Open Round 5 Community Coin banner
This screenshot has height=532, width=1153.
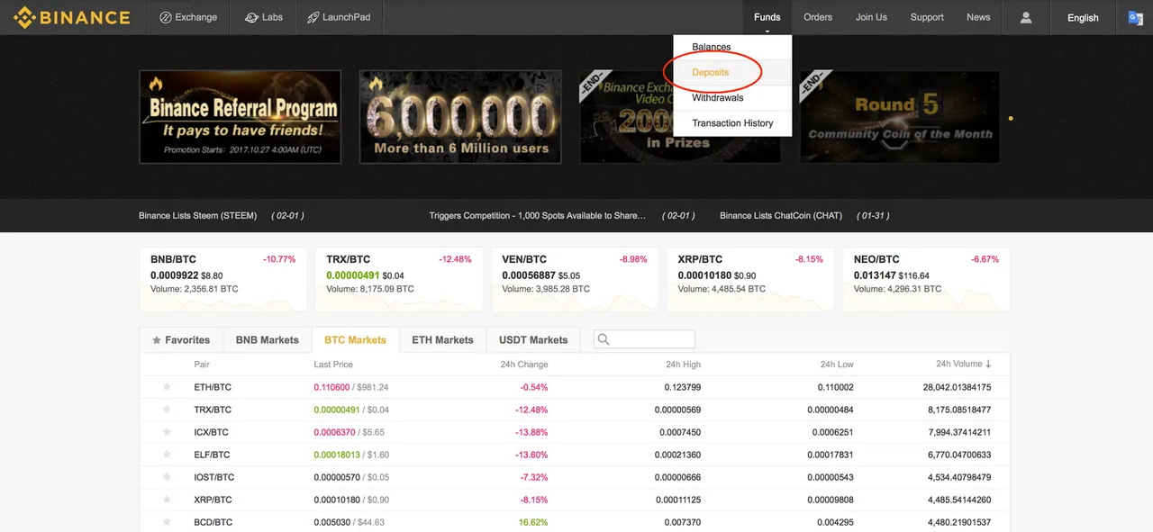click(x=900, y=117)
